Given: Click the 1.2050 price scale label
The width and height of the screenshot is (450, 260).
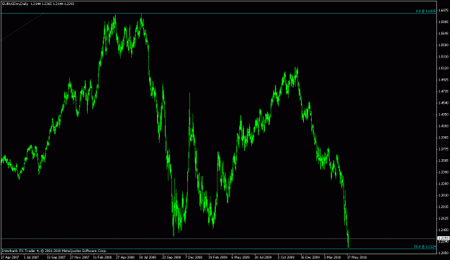Looking at the screenshot, I should click(x=444, y=253).
